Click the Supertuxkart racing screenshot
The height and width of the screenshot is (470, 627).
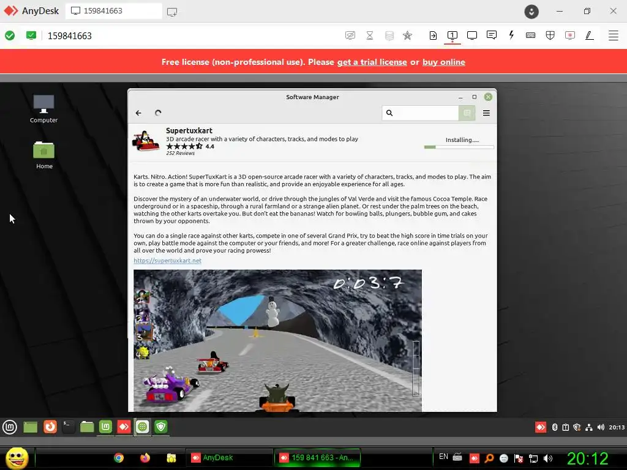(x=277, y=340)
